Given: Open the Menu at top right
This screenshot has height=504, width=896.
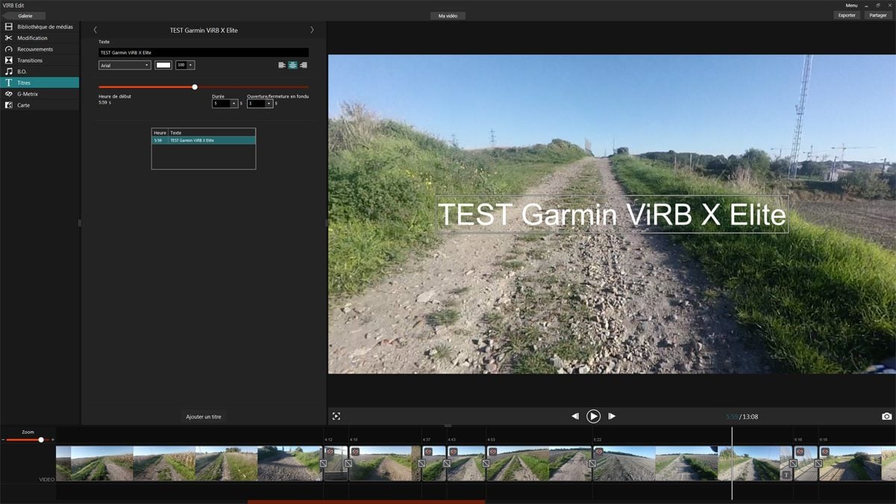Looking at the screenshot, I should point(851,5).
